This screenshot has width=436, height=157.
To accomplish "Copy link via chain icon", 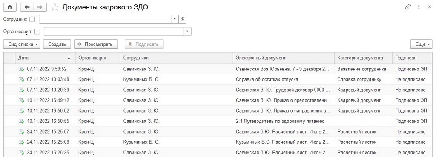I will pyautogui.click(x=408, y=7).
